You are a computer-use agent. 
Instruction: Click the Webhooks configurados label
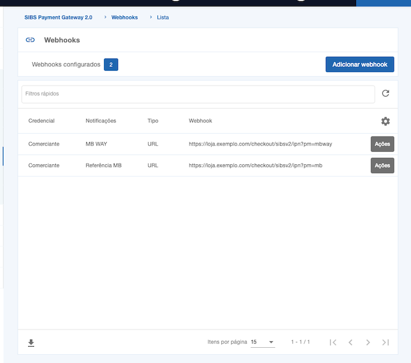66,65
